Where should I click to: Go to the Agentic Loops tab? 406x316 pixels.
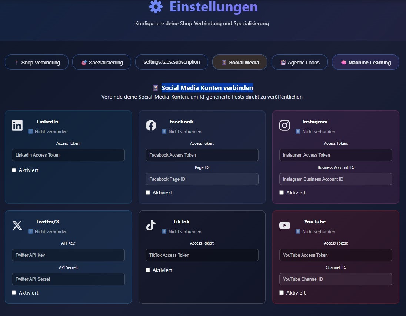[x=300, y=62]
